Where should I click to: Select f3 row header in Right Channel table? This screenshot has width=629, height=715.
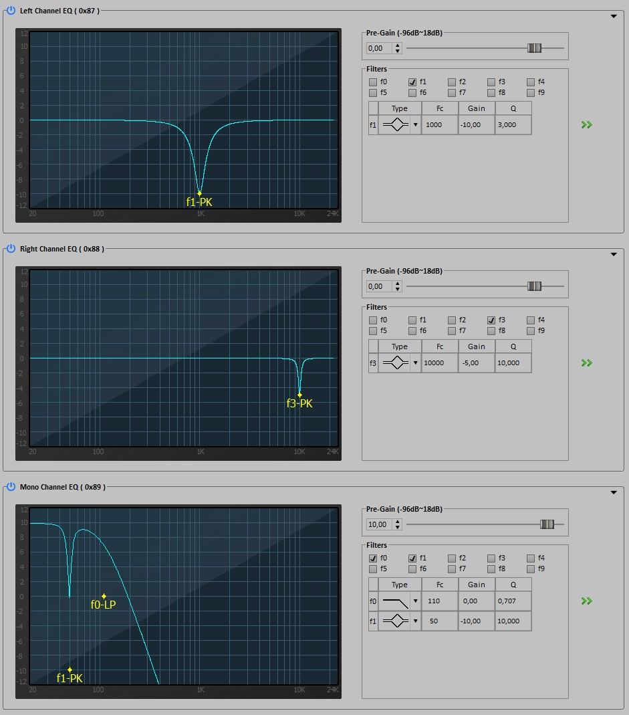tap(373, 363)
